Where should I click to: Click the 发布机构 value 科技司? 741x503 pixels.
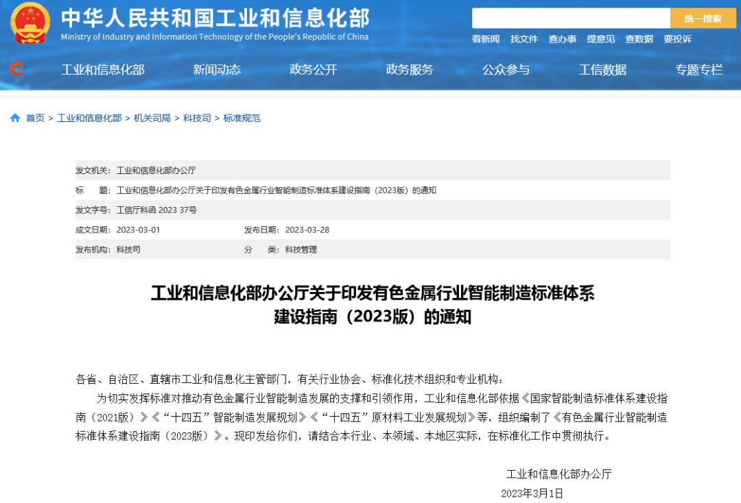[128, 249]
